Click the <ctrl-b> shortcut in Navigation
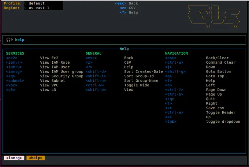This screenshot has height=167, width=249. tap(174, 94)
